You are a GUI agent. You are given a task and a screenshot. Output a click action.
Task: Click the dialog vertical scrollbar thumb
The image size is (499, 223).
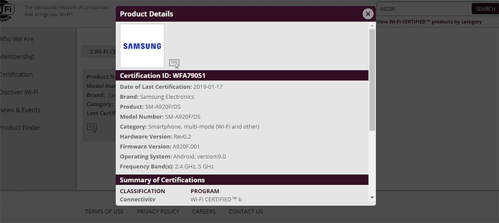pyautogui.click(x=372, y=79)
